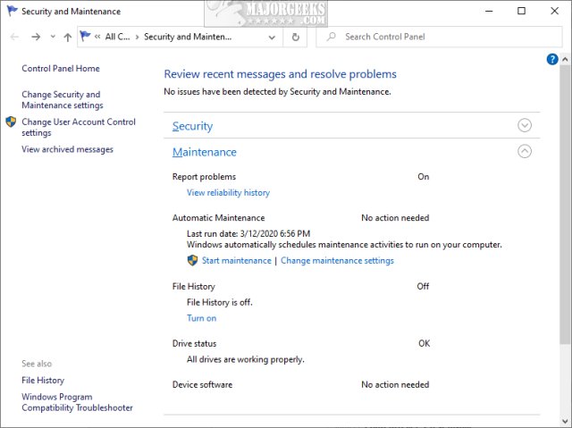Open the blue Help question mark icon
The height and width of the screenshot is (428, 572).
tap(552, 59)
